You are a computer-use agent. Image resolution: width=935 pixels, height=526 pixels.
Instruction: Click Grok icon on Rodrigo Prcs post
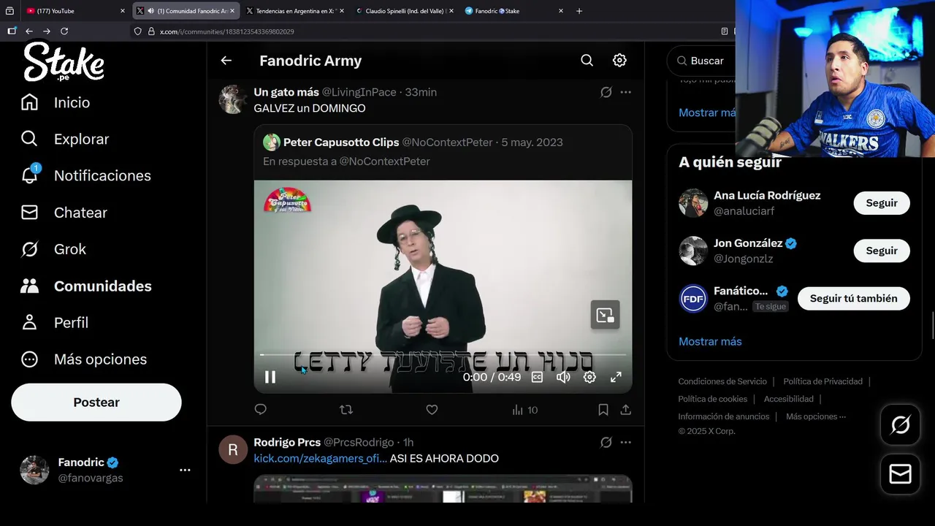pos(606,442)
